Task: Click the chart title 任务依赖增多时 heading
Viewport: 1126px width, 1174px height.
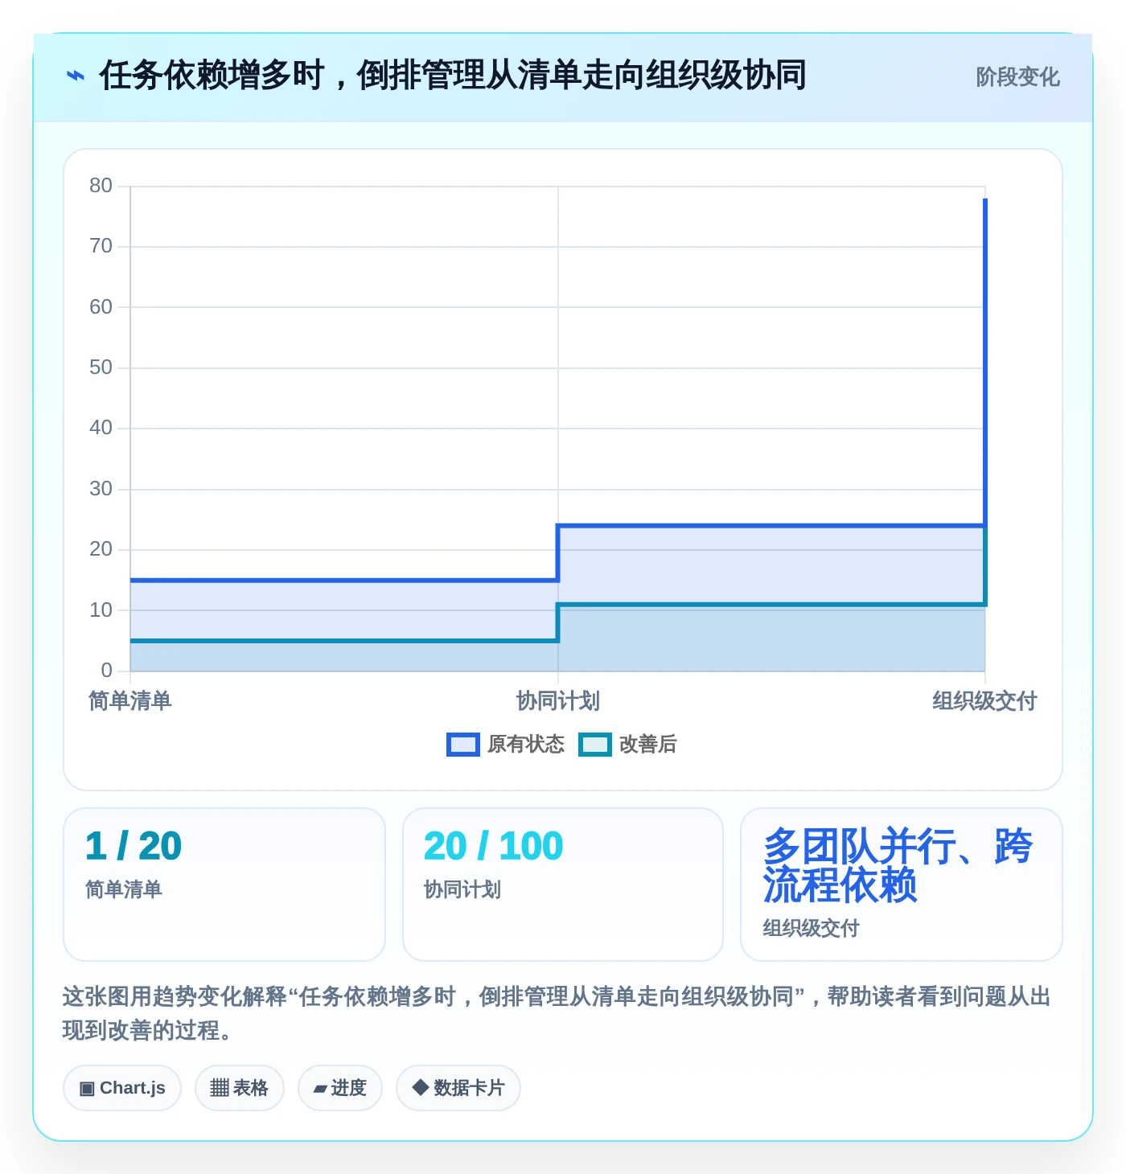Action: (x=453, y=76)
